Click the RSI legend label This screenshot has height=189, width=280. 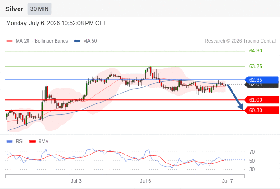click(19, 142)
